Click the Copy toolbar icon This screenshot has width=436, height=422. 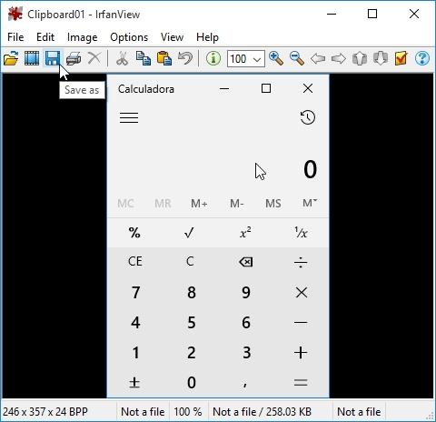(144, 58)
